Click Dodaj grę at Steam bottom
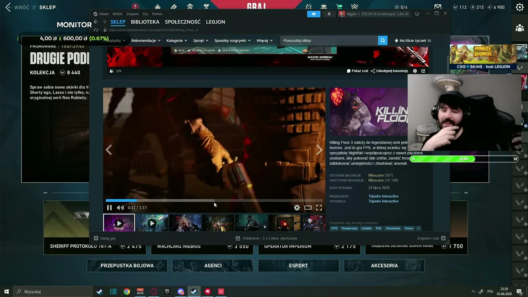Screen dimensions: 528x297 click(x=104, y=238)
